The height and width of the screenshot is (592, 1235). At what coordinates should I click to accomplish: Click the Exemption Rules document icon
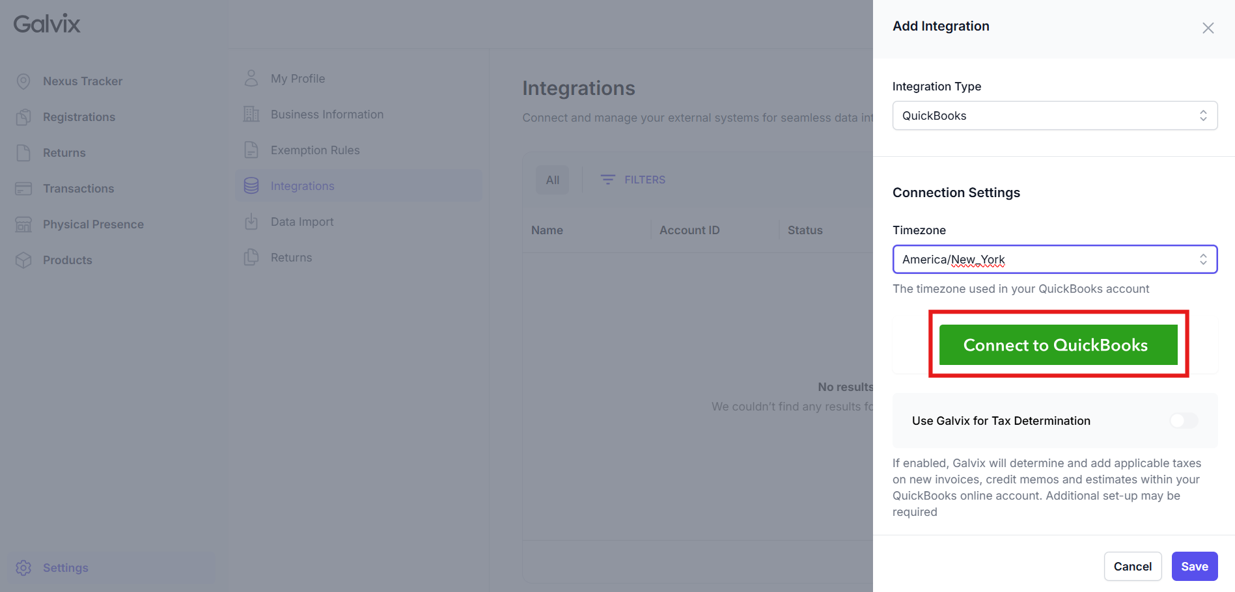(x=251, y=150)
